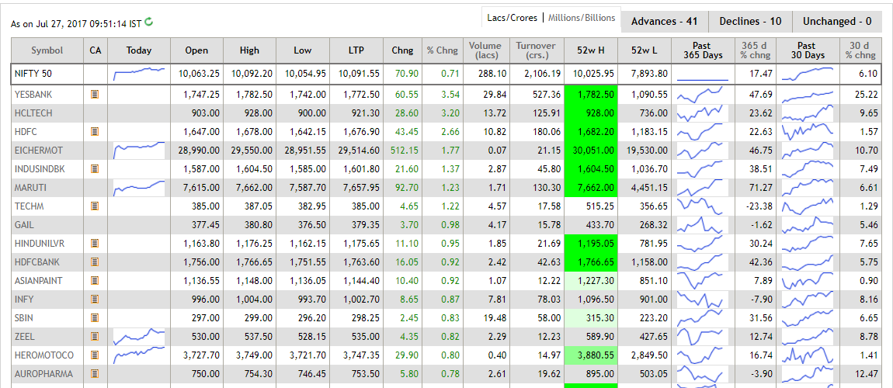The width and height of the screenshot is (893, 388).
Task: Sort table by Volume (lacs) column
Action: 485,50
